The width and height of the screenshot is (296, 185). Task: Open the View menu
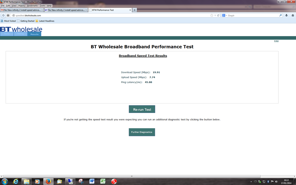pyautogui.click(x=14, y=6)
